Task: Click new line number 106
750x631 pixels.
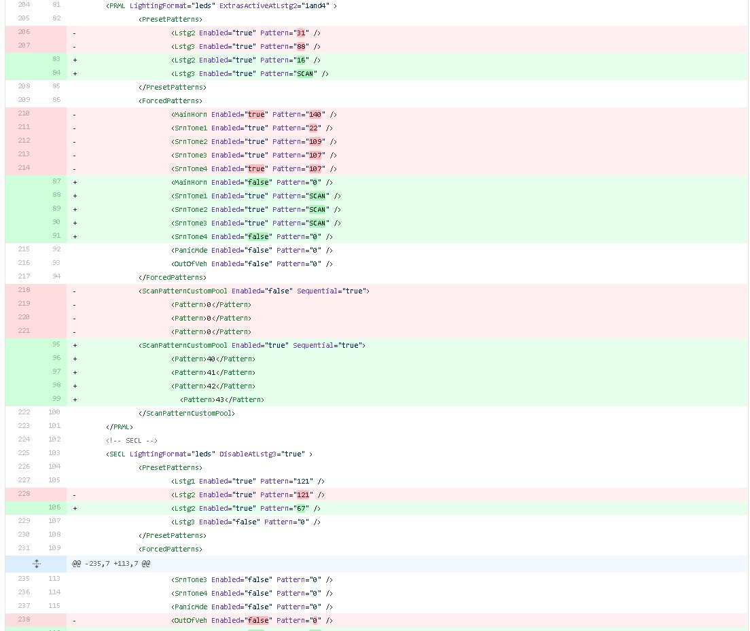Action: pyautogui.click(x=54, y=508)
